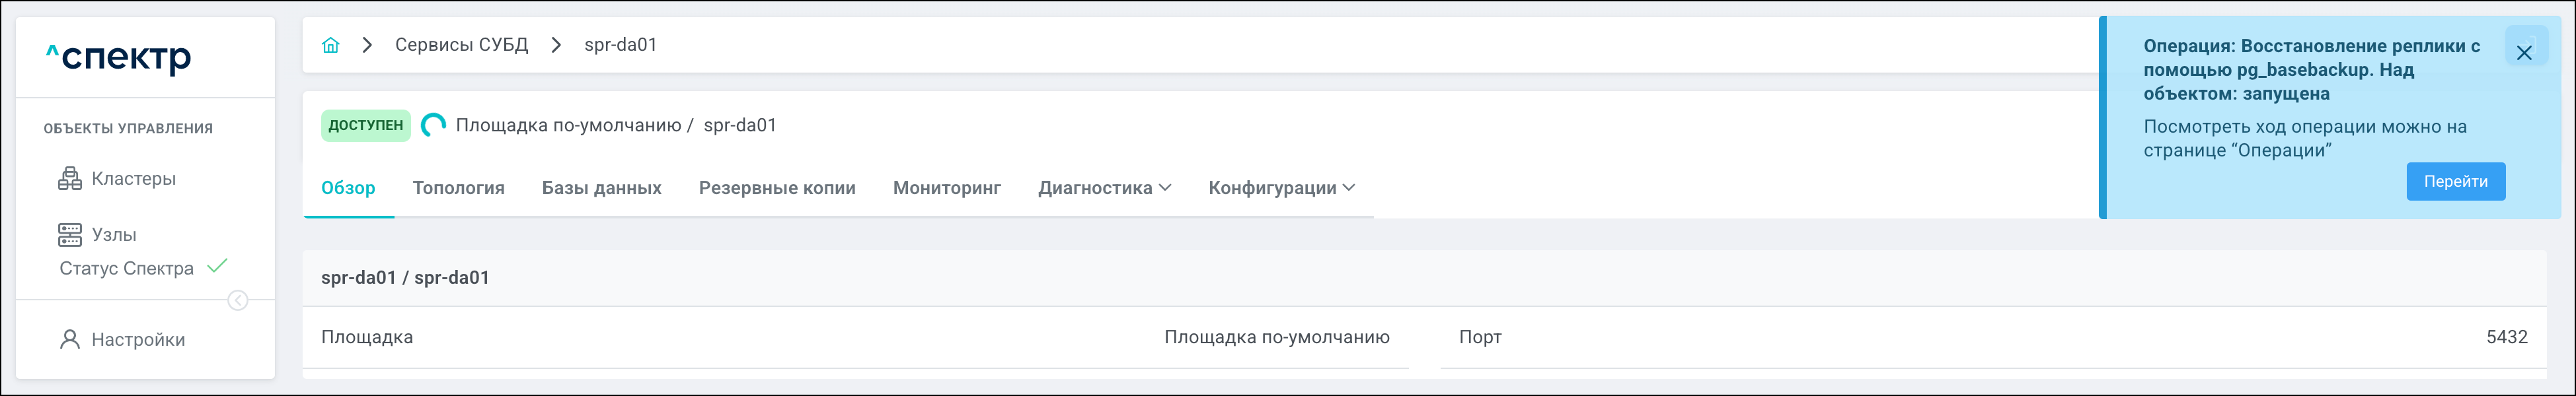Click the loading spinner next to status

tap(433, 125)
